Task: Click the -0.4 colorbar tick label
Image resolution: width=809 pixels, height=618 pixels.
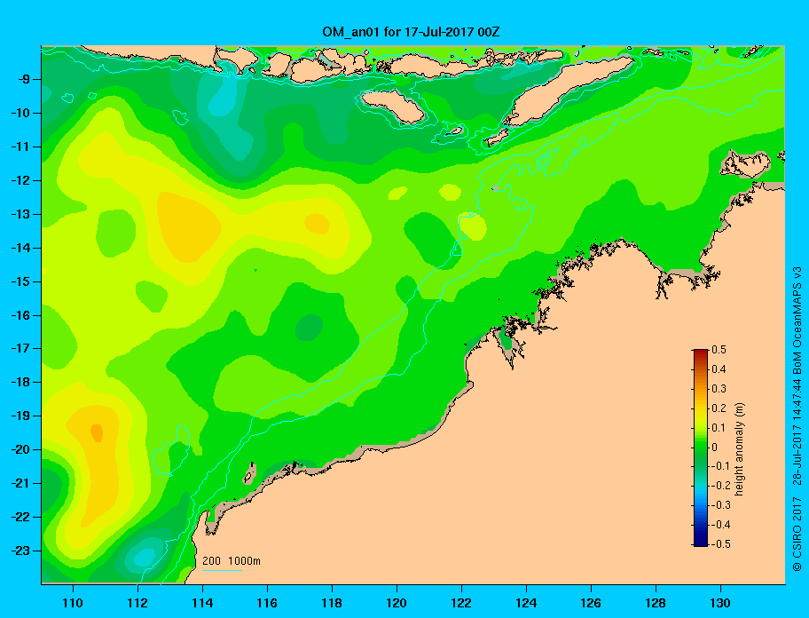Action: click(721, 525)
